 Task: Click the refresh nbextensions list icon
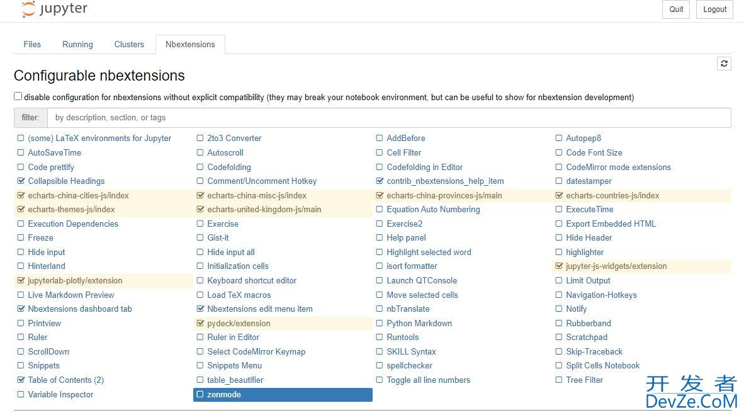pos(724,64)
